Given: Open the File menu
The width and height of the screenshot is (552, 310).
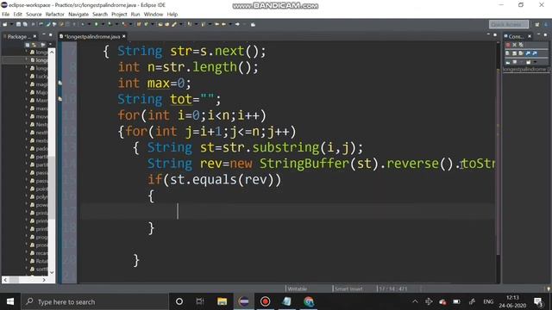Looking at the screenshot, I should pyautogui.click(x=6, y=14).
